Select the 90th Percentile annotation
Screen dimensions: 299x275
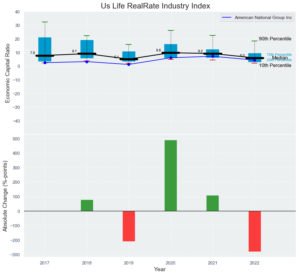click(275, 39)
